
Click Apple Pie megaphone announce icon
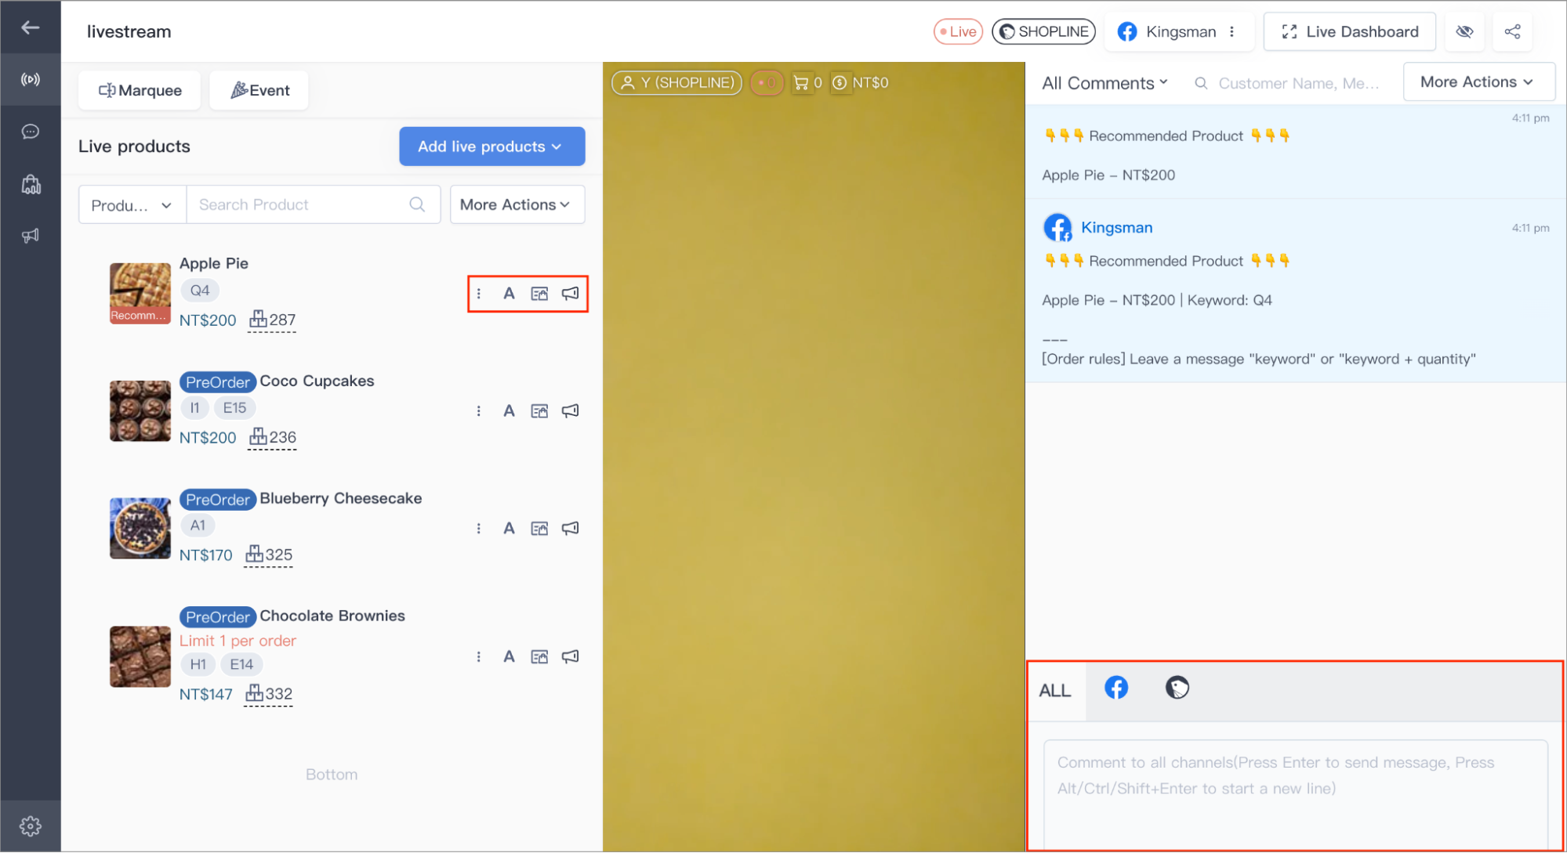coord(571,294)
